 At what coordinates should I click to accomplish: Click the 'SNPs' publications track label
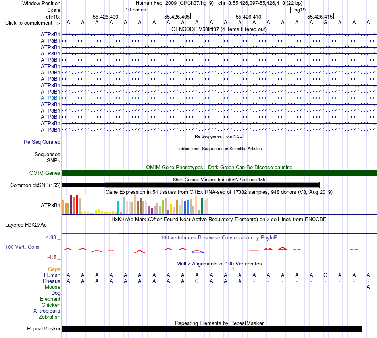click(54, 160)
